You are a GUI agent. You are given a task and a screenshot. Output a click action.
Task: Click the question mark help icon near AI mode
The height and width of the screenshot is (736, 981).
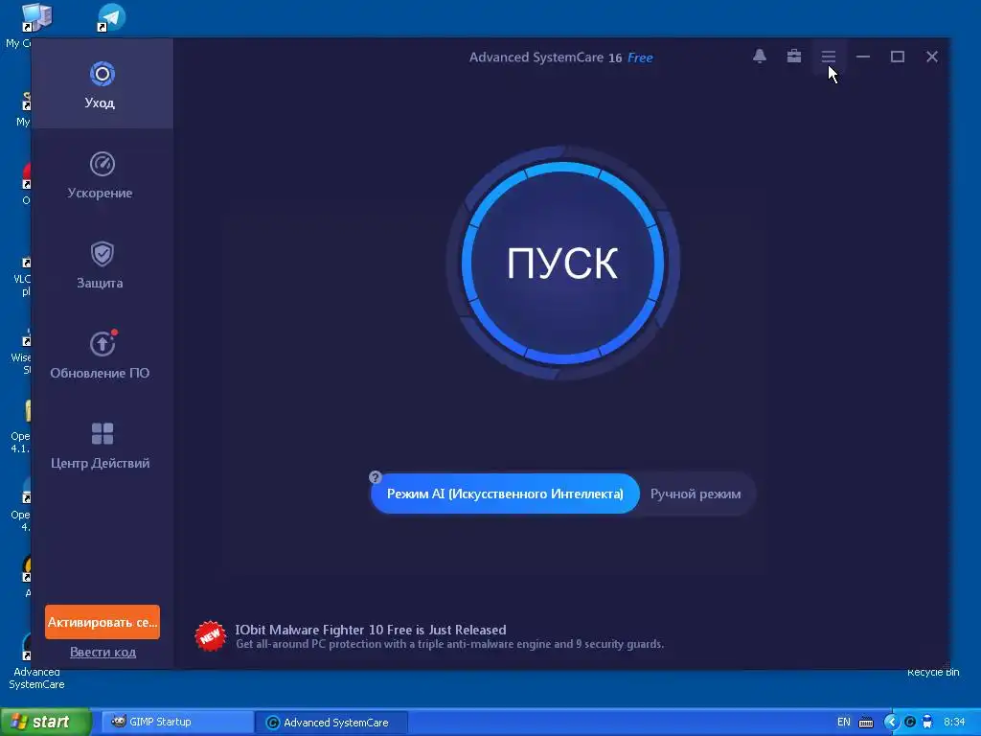tap(375, 477)
